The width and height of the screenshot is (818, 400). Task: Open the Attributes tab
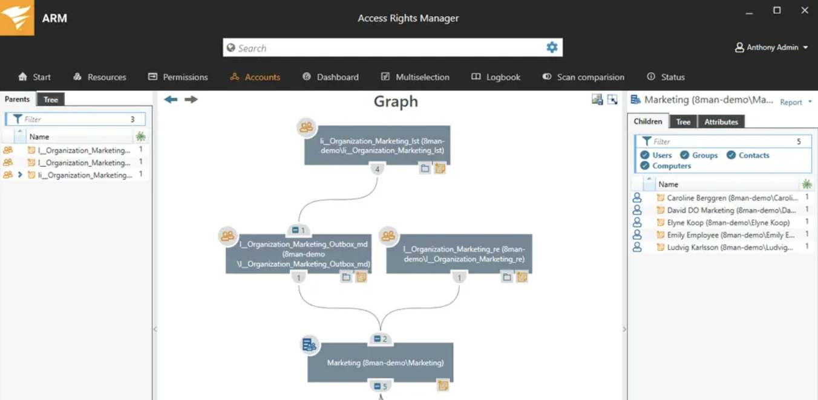(x=721, y=122)
